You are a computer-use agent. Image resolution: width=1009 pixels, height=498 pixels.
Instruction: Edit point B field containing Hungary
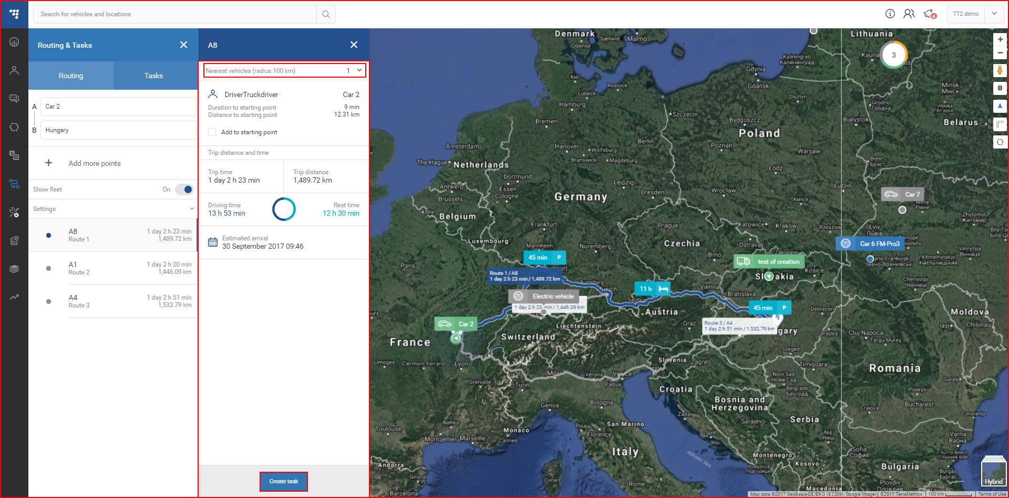[118, 130]
